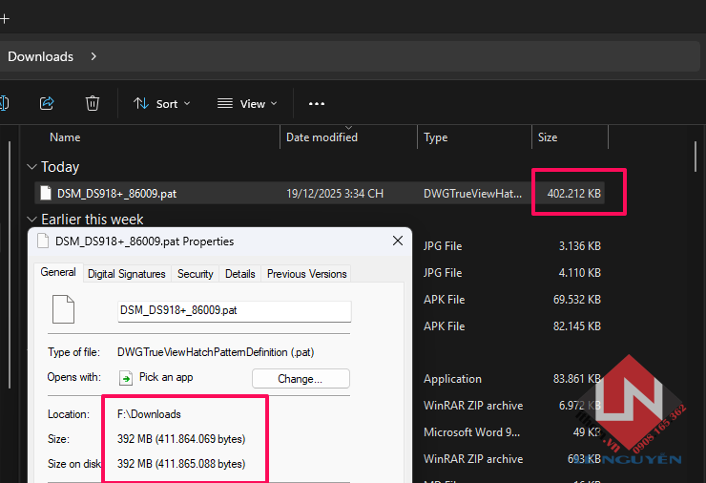This screenshot has height=483, width=706.
Task: Click the rename icon left of Share
Action: point(4,103)
